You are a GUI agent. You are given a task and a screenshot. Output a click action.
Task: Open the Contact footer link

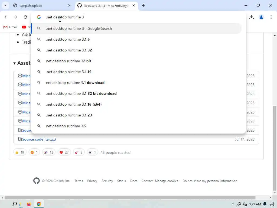point(147,181)
